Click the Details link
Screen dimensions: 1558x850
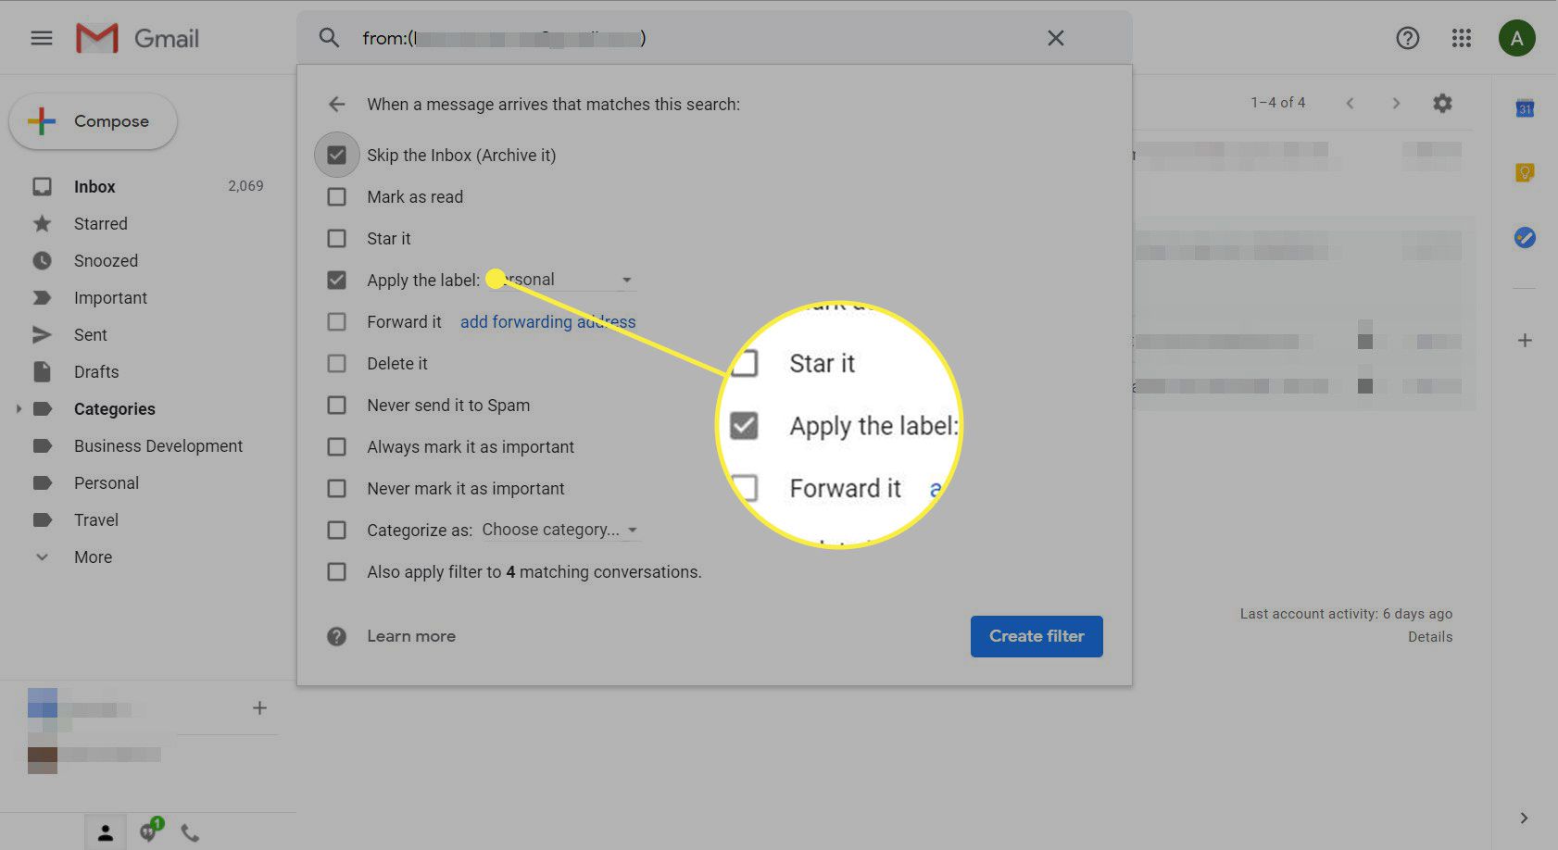click(1430, 636)
